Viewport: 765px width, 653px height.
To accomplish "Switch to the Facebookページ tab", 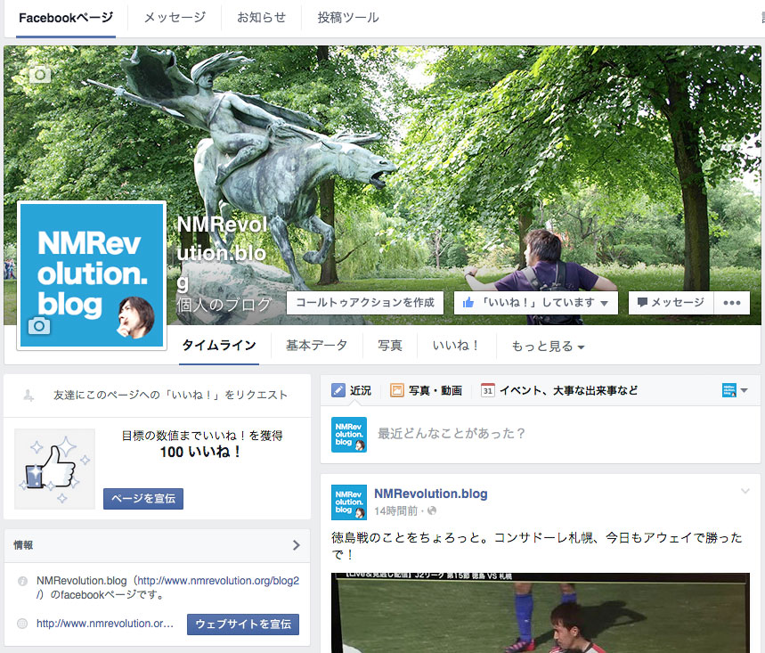I will coord(66,18).
